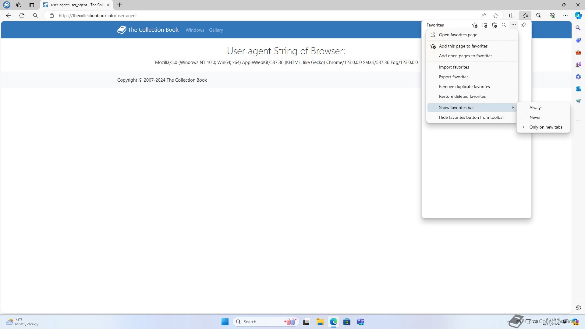Choose Open favorites page
This screenshot has height=329, width=585.
[472, 35]
